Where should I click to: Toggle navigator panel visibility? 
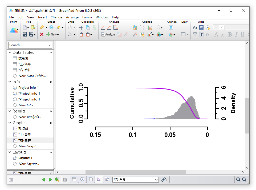(11, 180)
